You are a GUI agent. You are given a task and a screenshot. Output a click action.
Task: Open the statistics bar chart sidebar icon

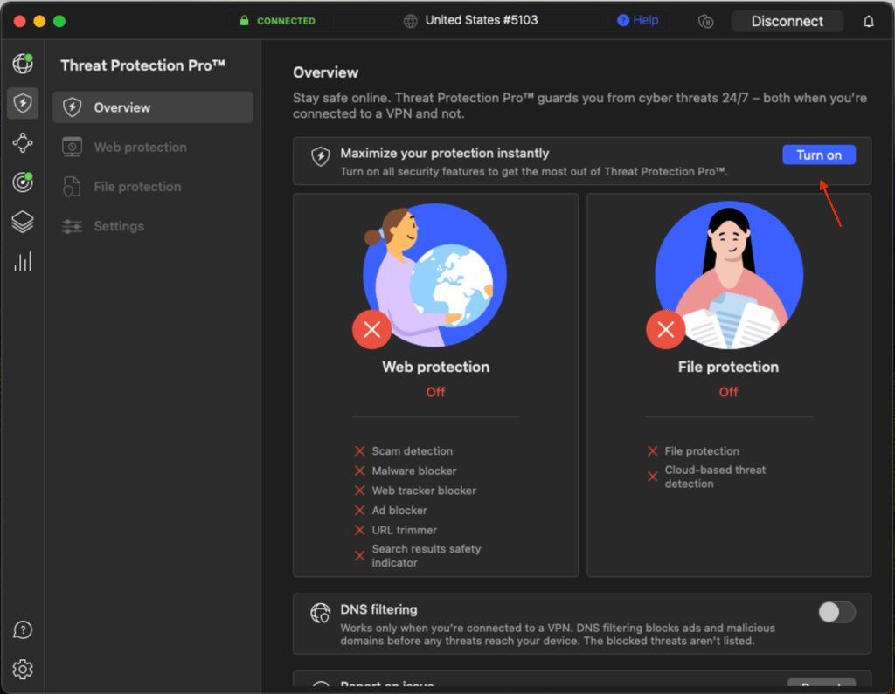[23, 261]
